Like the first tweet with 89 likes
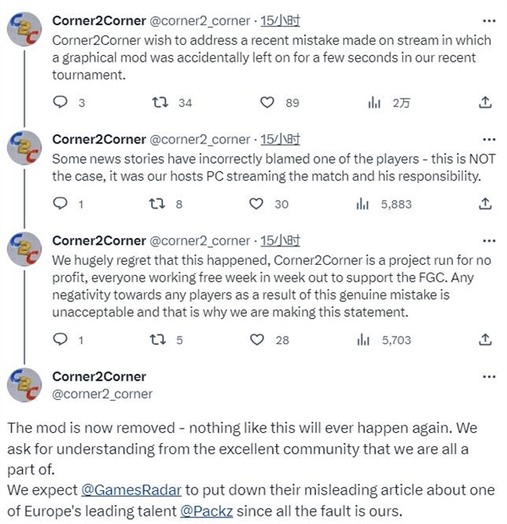This screenshot has height=524, width=507. 267,102
